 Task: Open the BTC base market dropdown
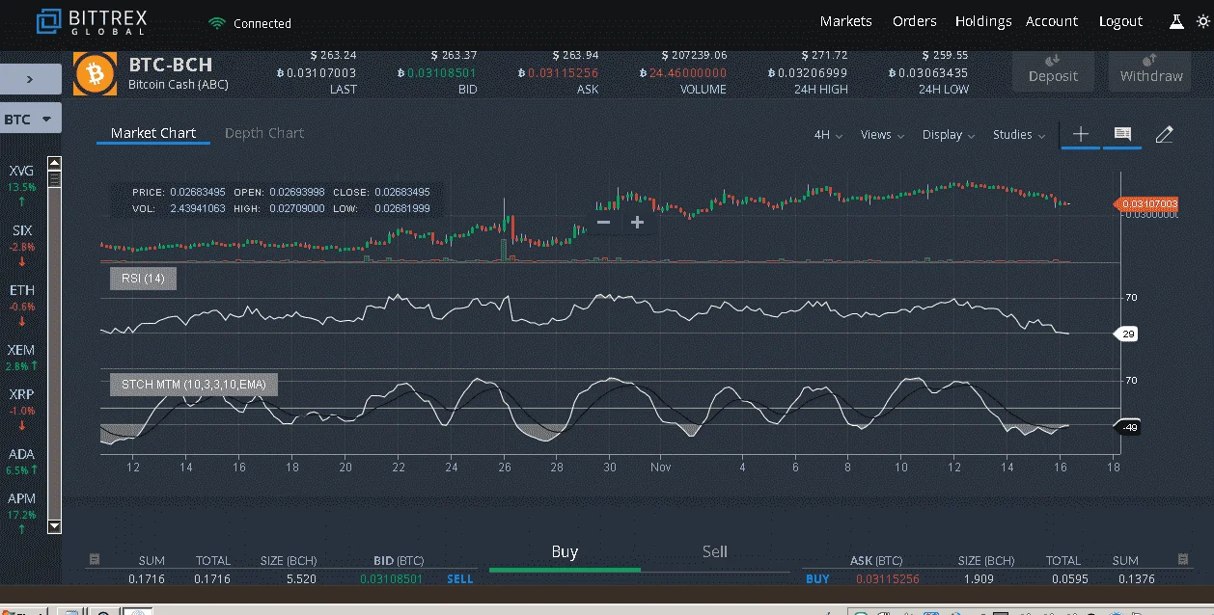[31, 120]
